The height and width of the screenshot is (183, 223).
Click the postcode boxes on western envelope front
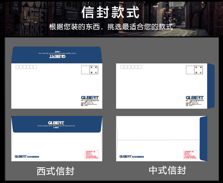tap(26, 67)
